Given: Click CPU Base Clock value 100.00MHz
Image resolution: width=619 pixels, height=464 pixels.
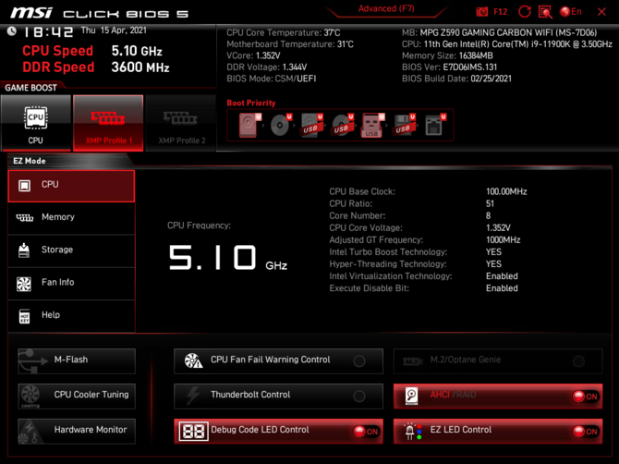Looking at the screenshot, I should tap(506, 191).
